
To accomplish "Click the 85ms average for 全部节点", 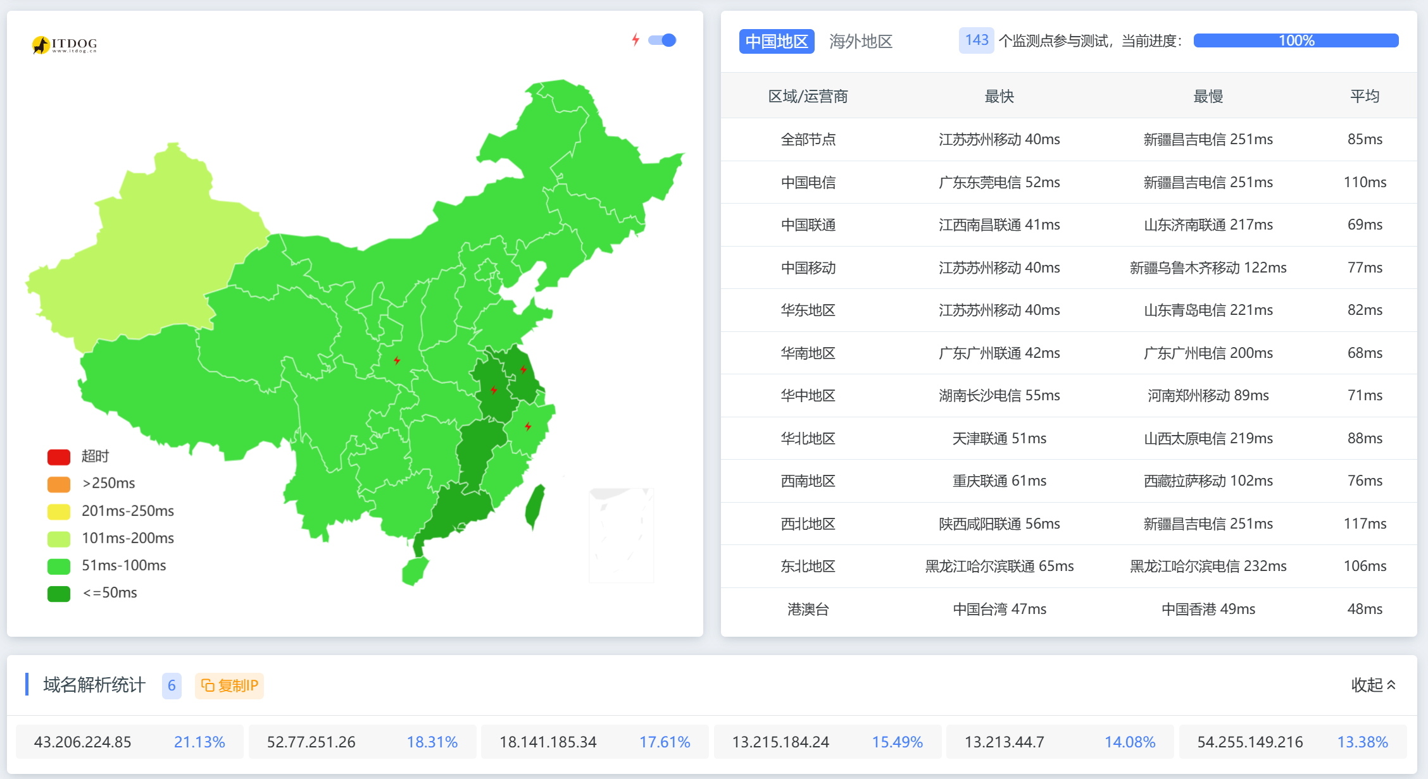I will (x=1365, y=139).
